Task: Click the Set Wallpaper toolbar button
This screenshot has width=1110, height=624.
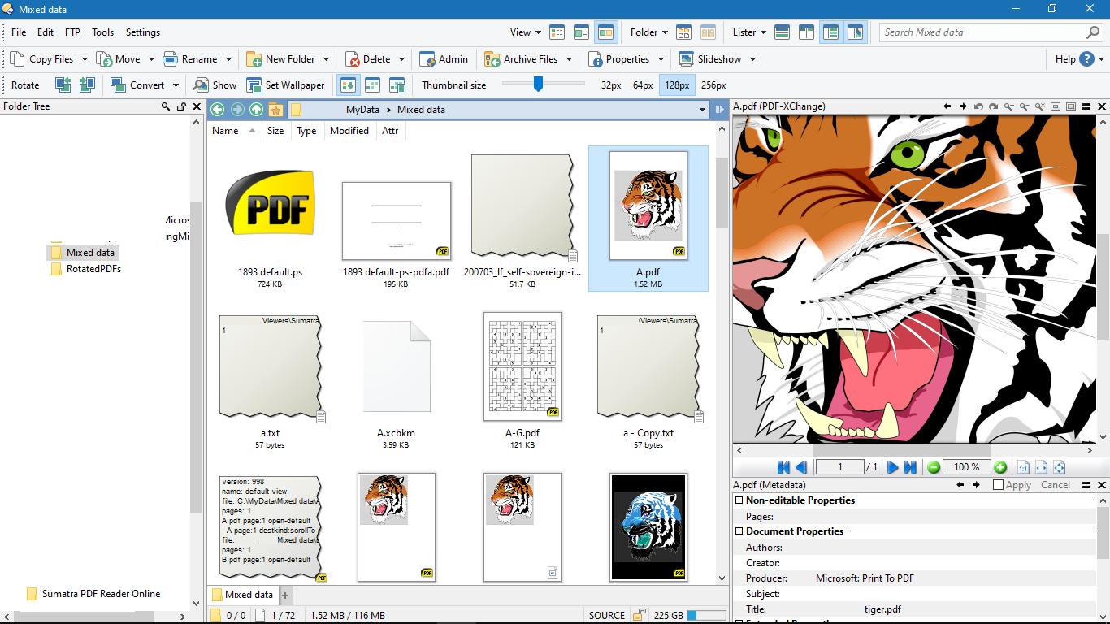Action: coord(285,84)
